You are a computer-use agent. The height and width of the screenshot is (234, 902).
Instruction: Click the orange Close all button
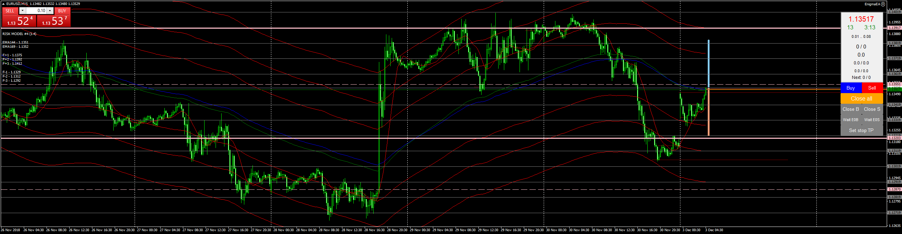(862, 98)
